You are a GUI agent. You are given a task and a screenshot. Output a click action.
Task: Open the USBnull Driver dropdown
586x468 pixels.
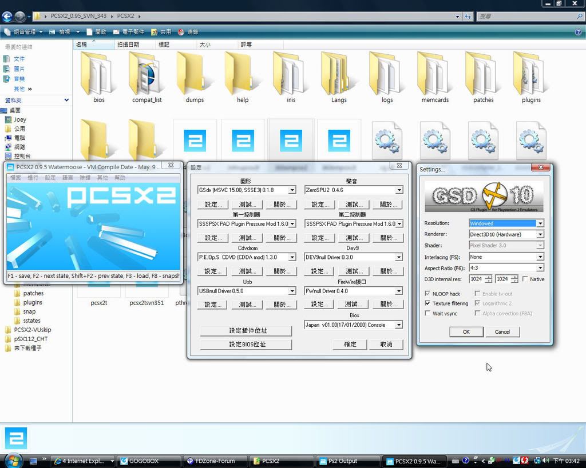(247, 291)
